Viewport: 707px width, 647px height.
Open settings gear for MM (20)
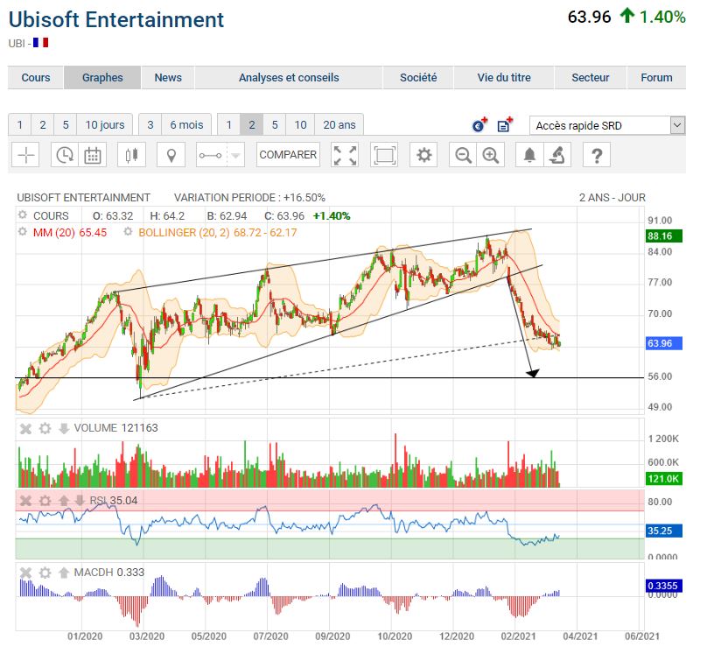[23, 232]
